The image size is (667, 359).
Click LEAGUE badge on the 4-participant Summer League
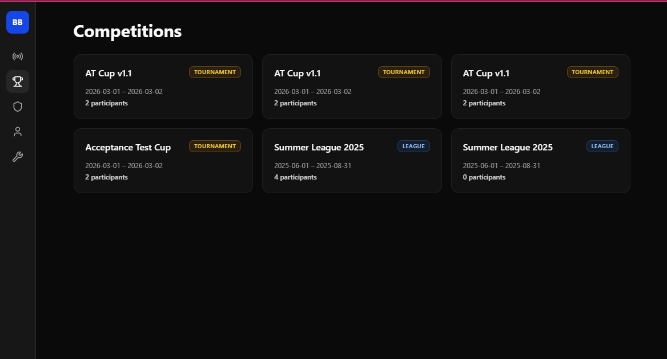point(413,146)
